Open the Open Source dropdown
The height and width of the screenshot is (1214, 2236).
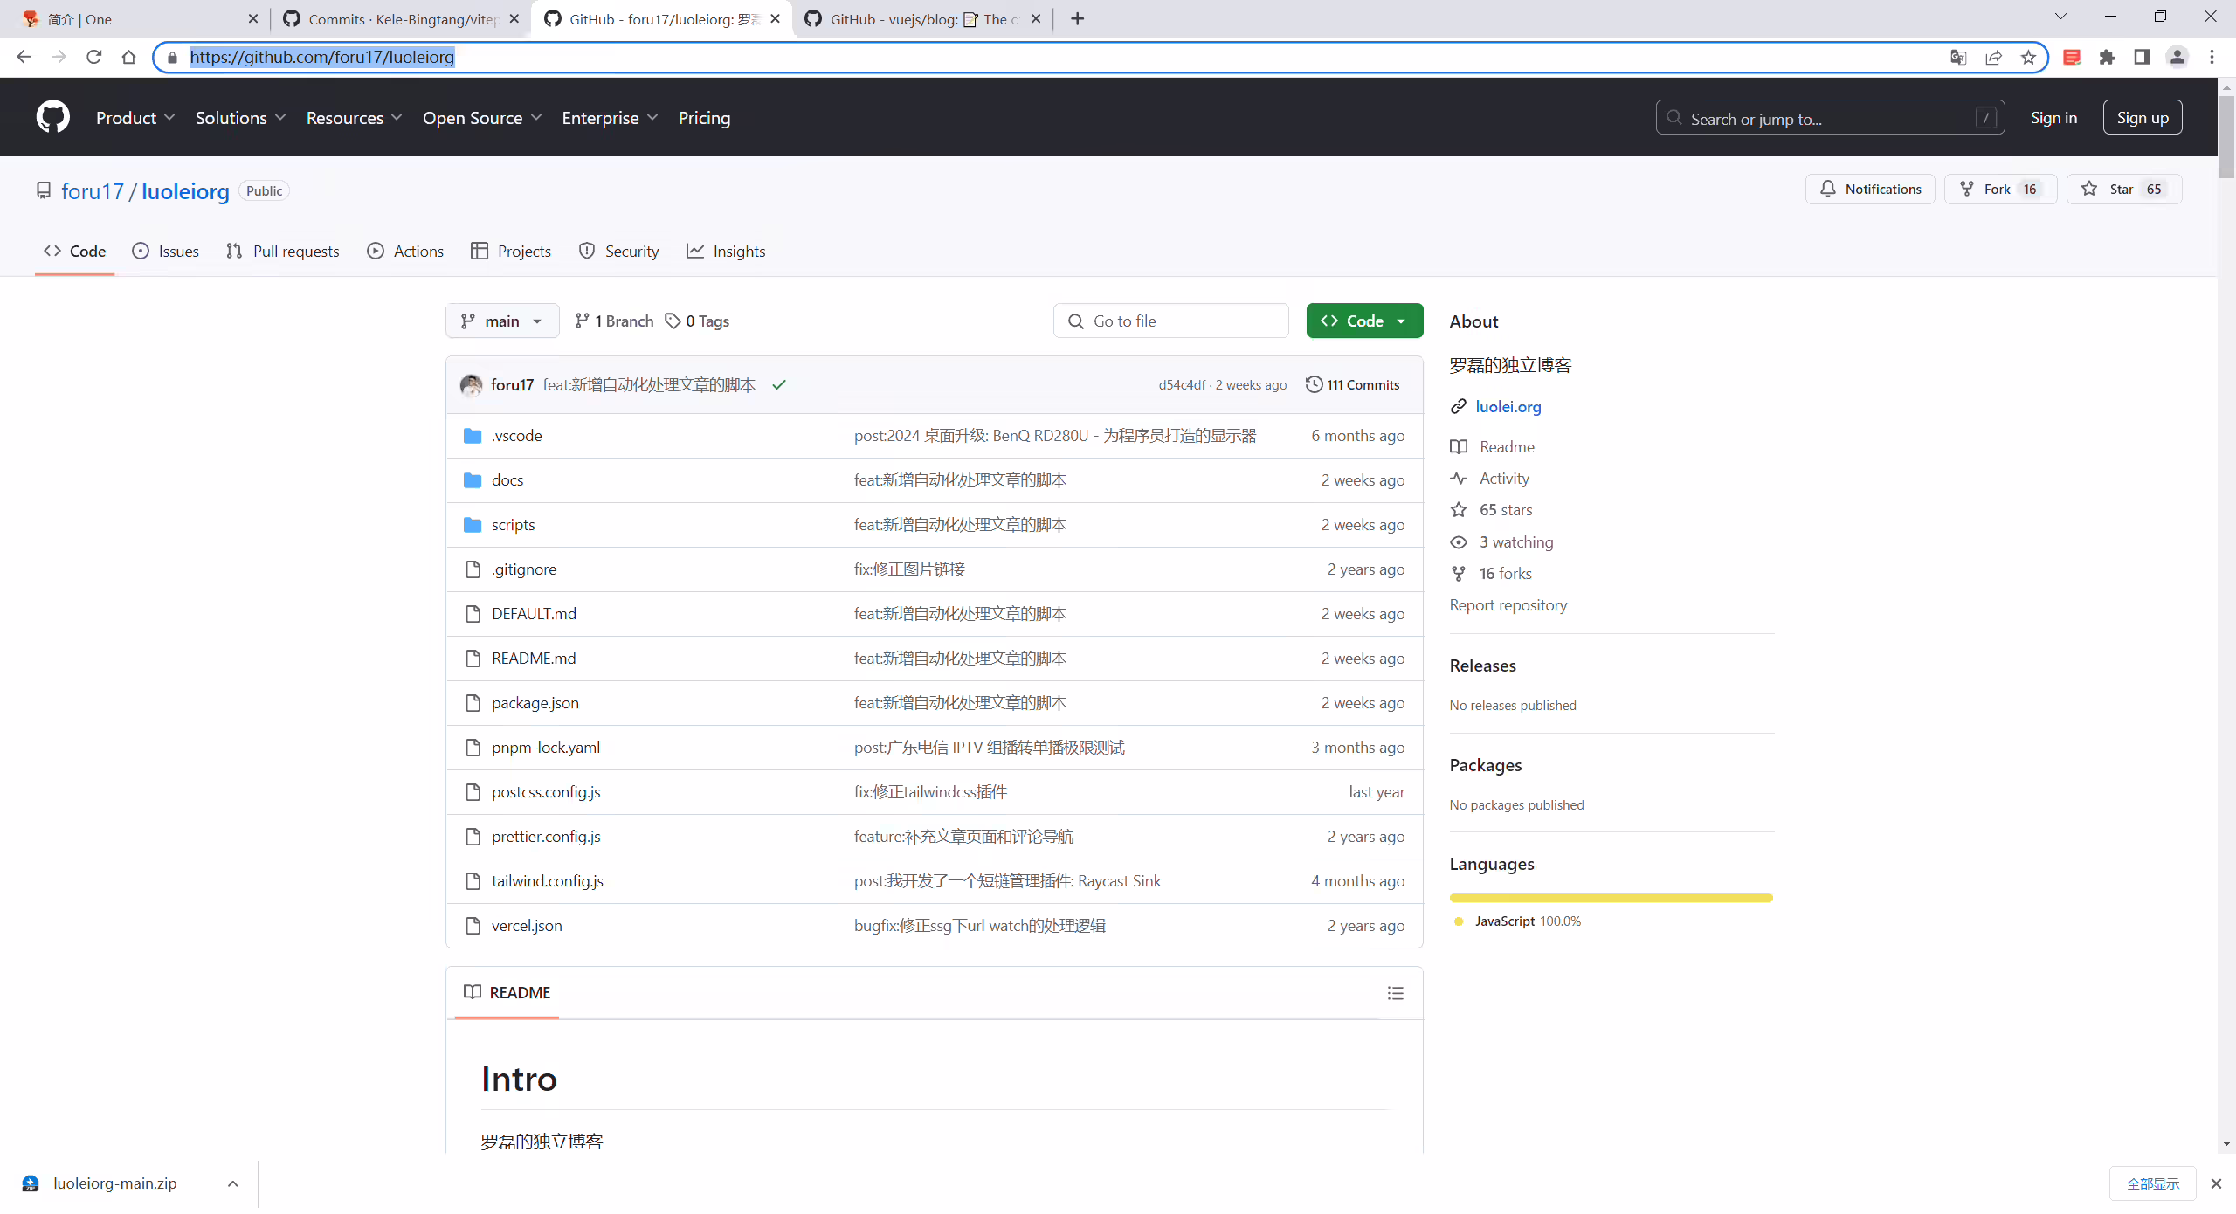click(482, 117)
